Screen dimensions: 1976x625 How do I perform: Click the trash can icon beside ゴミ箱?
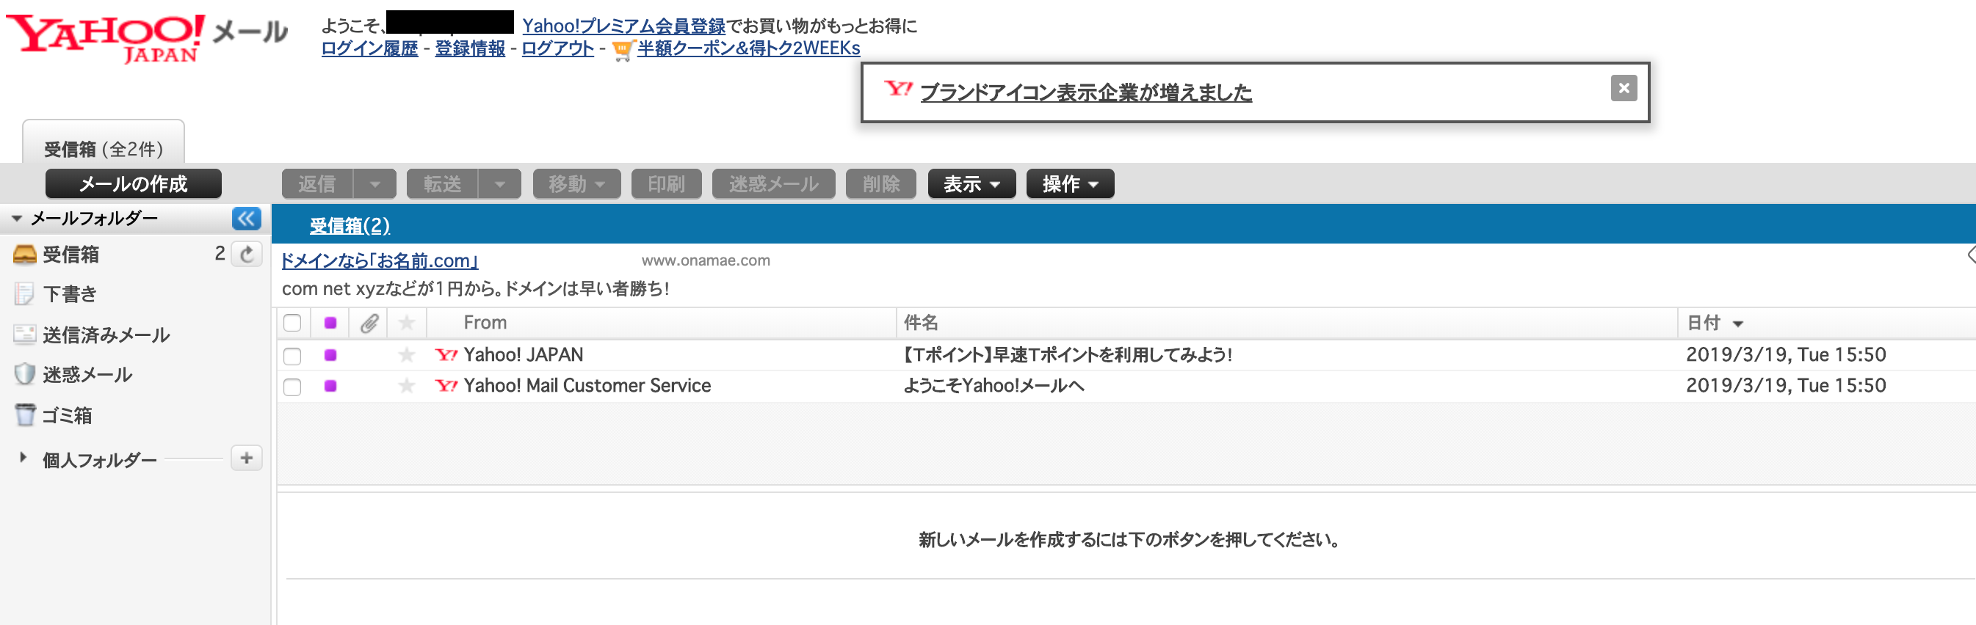(25, 415)
